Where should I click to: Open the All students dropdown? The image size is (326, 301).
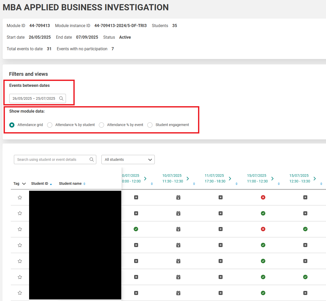128,160
